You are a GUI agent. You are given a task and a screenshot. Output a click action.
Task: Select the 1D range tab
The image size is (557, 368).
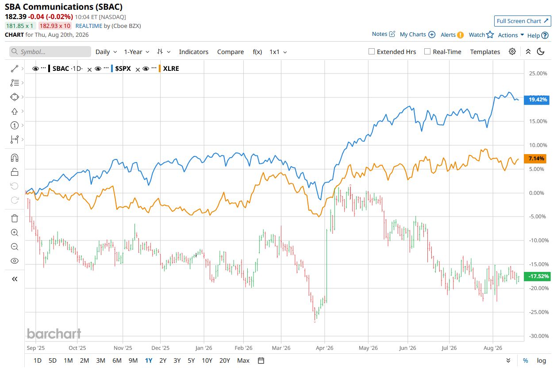tap(38, 360)
